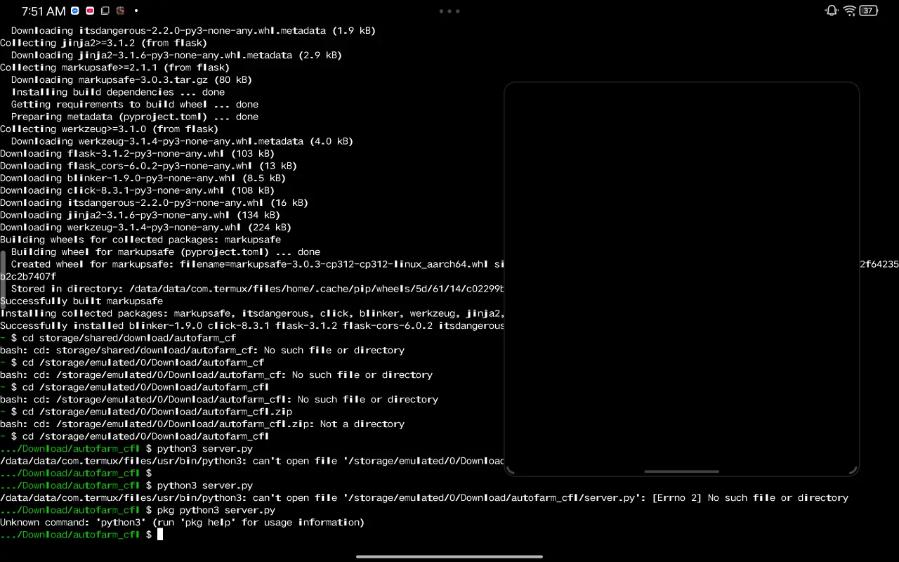The height and width of the screenshot is (562, 899).
Task: Tap 'Downloading flask-3.1.2-py3-none-any.whl (103 kB)' line
Action: (137, 154)
